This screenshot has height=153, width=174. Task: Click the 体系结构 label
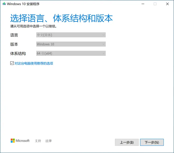(18, 53)
